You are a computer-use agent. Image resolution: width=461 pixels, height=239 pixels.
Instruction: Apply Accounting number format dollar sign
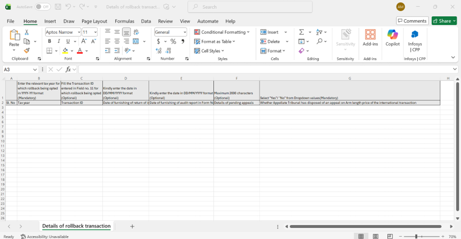coord(159,41)
